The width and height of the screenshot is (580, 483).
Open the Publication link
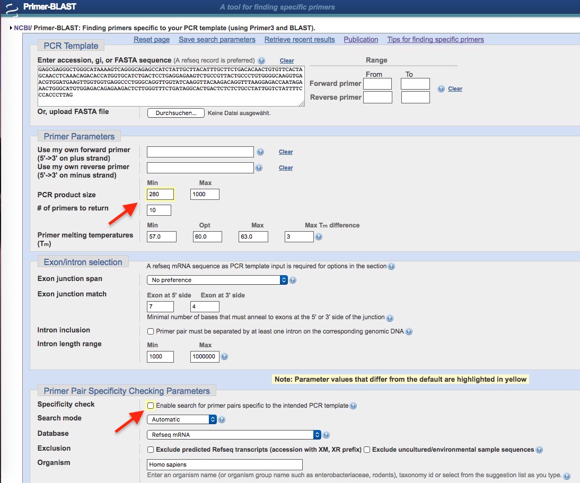coord(361,40)
